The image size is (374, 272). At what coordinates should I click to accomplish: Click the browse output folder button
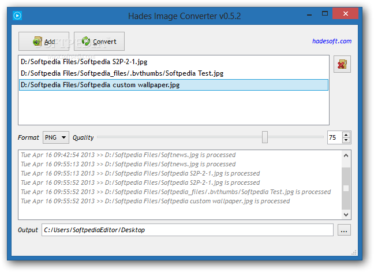(344, 230)
